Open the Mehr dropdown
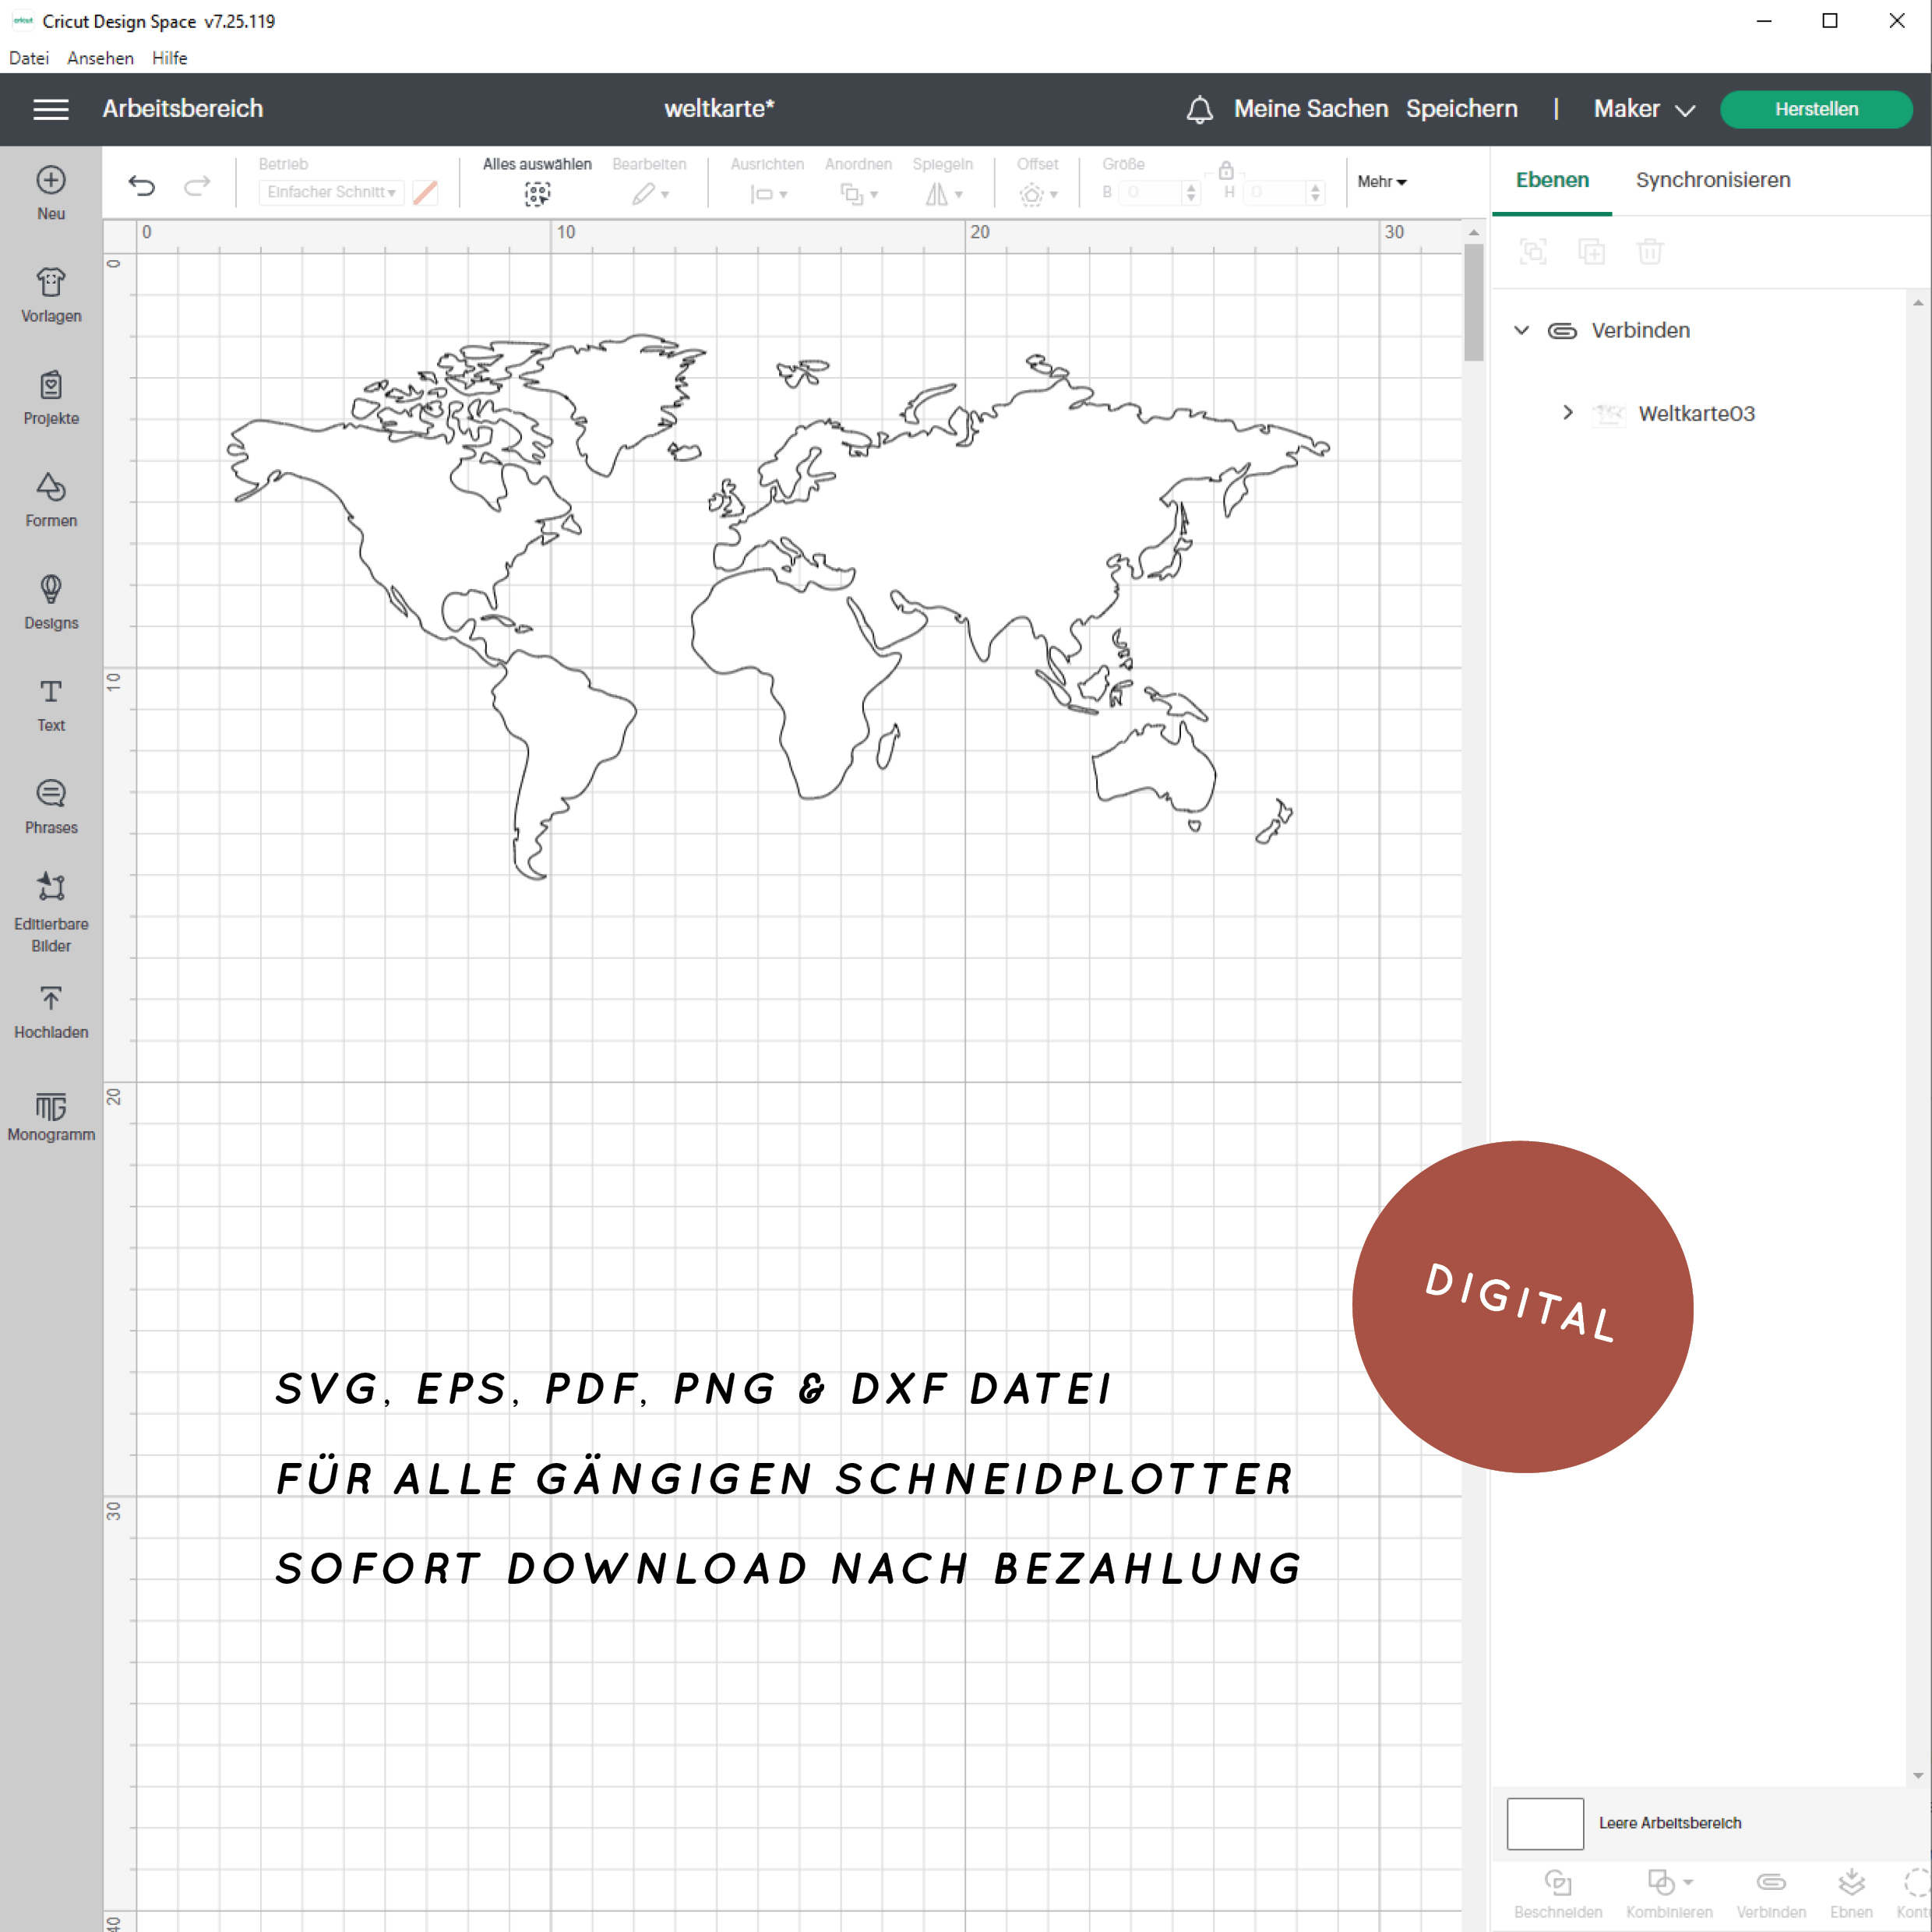 [x=1381, y=181]
